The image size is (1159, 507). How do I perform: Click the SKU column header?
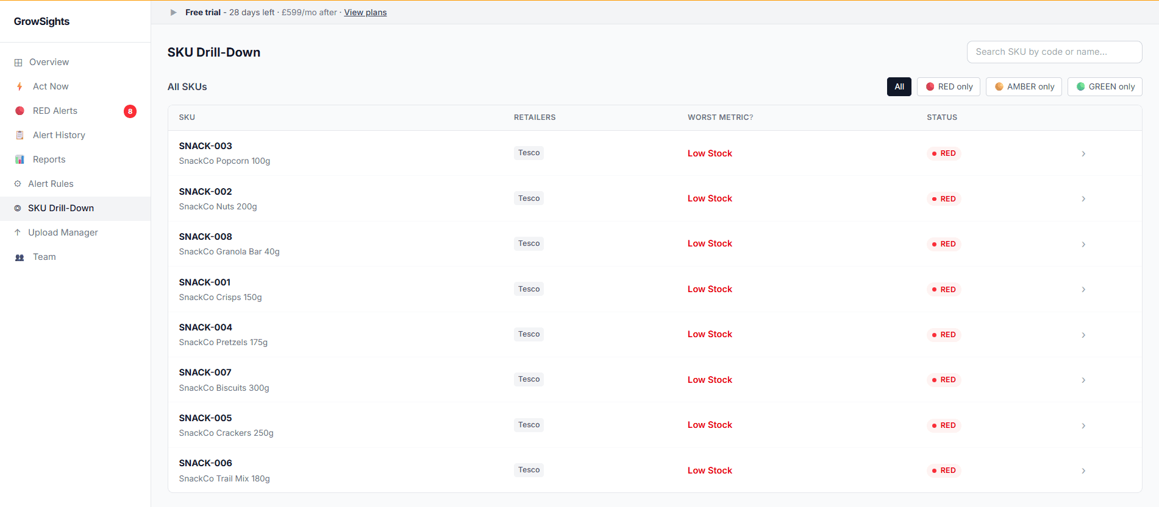187,117
